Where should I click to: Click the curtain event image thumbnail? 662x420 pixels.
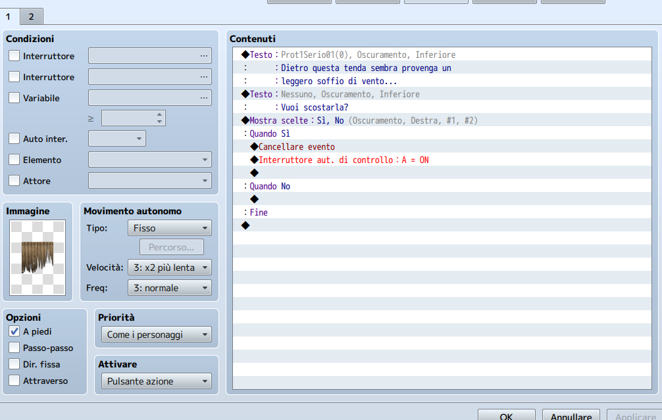coord(38,258)
